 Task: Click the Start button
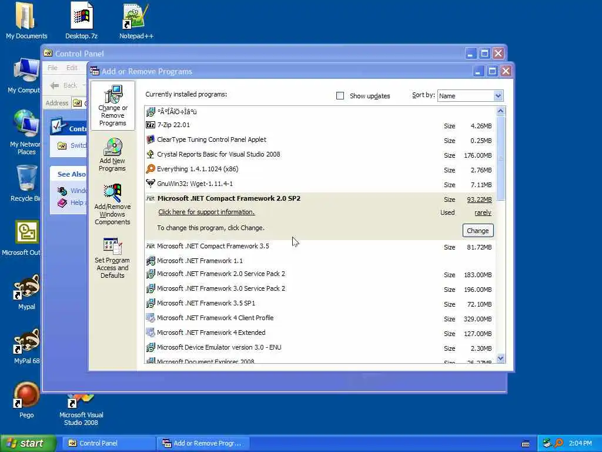point(28,443)
